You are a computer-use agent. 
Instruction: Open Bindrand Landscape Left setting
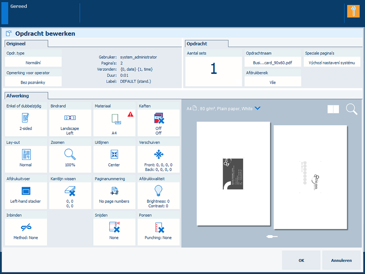pos(70,122)
